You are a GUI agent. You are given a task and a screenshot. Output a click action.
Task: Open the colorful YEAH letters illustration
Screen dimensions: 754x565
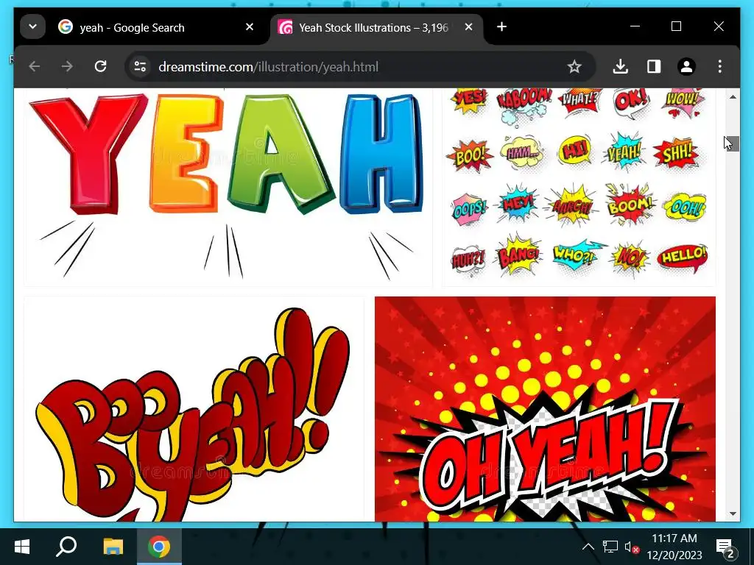coord(228,188)
